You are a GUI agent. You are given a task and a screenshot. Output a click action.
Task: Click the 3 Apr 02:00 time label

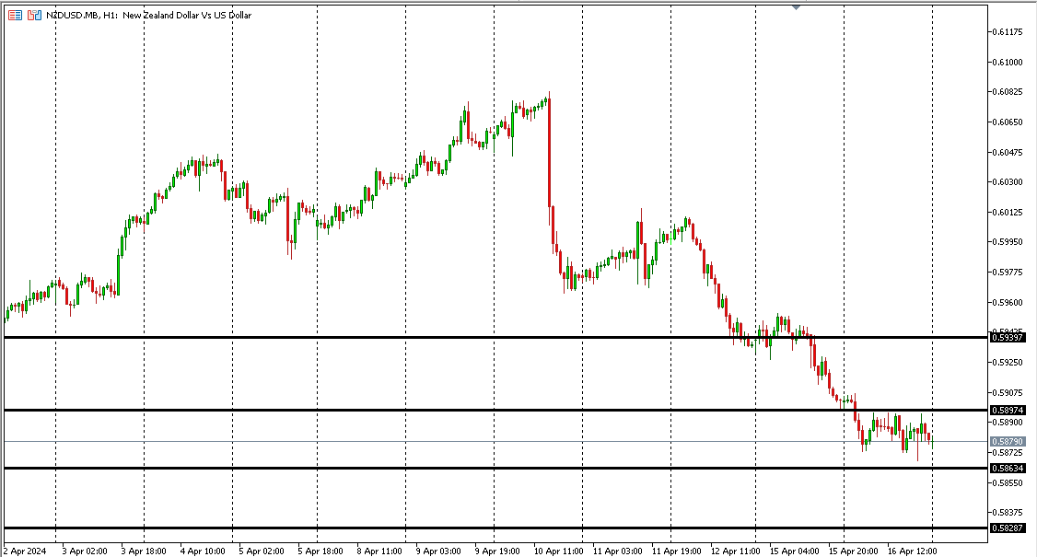[85, 551]
